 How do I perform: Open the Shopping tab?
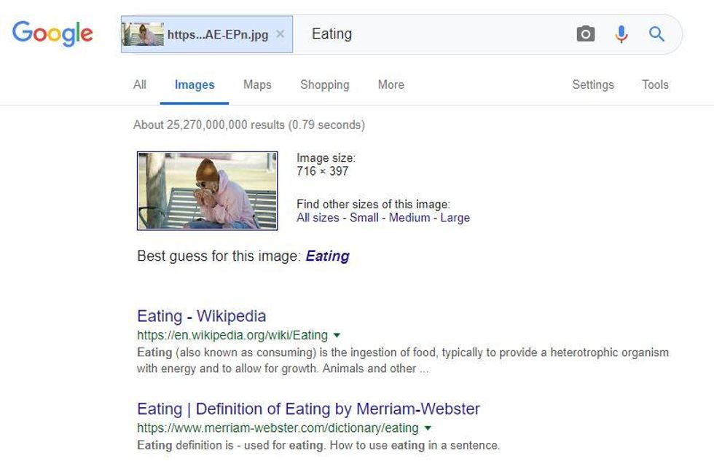coord(325,84)
